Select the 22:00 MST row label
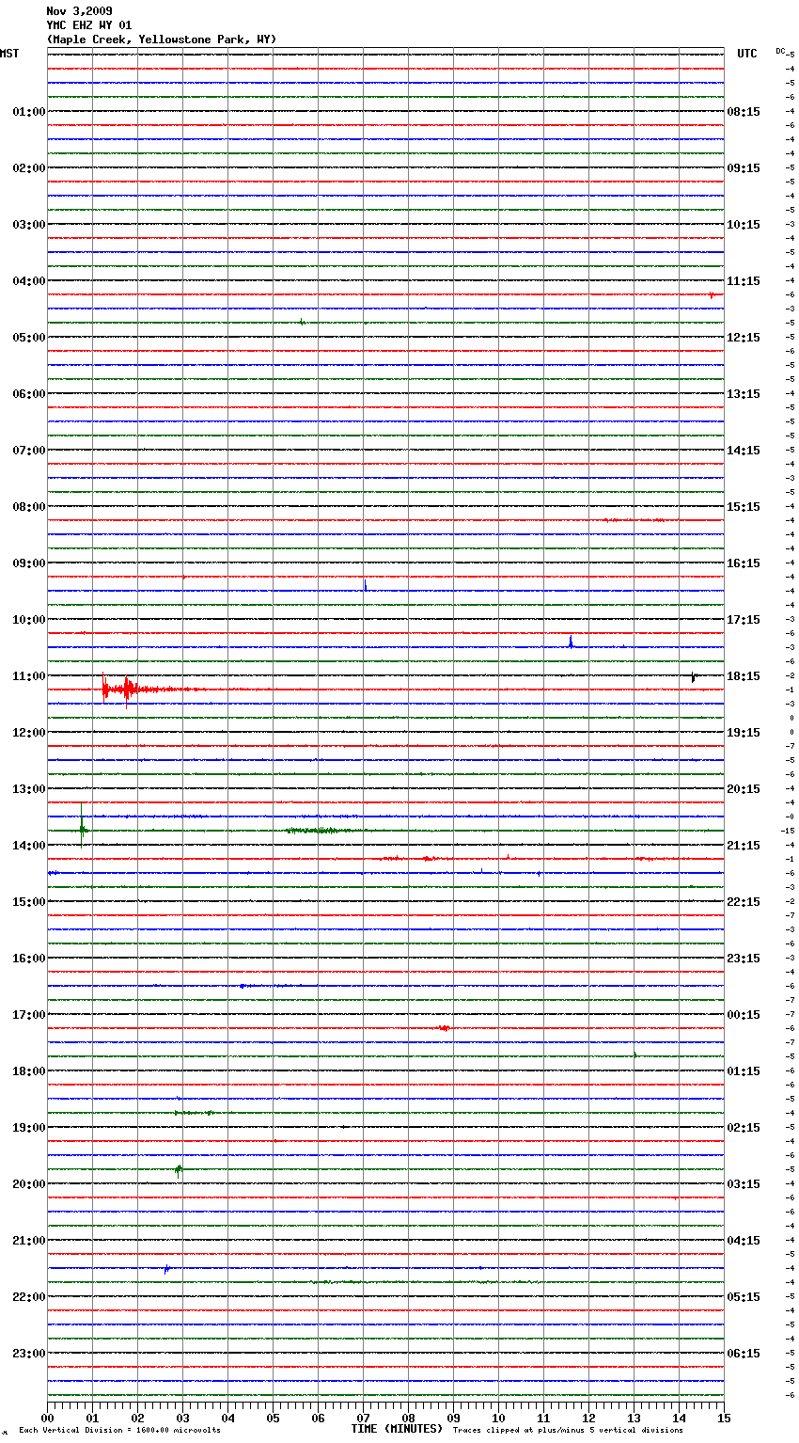799x1443 pixels. (29, 1296)
